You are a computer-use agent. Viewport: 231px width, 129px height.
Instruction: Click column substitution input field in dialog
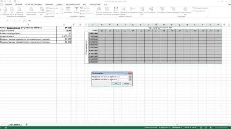pos(123,77)
